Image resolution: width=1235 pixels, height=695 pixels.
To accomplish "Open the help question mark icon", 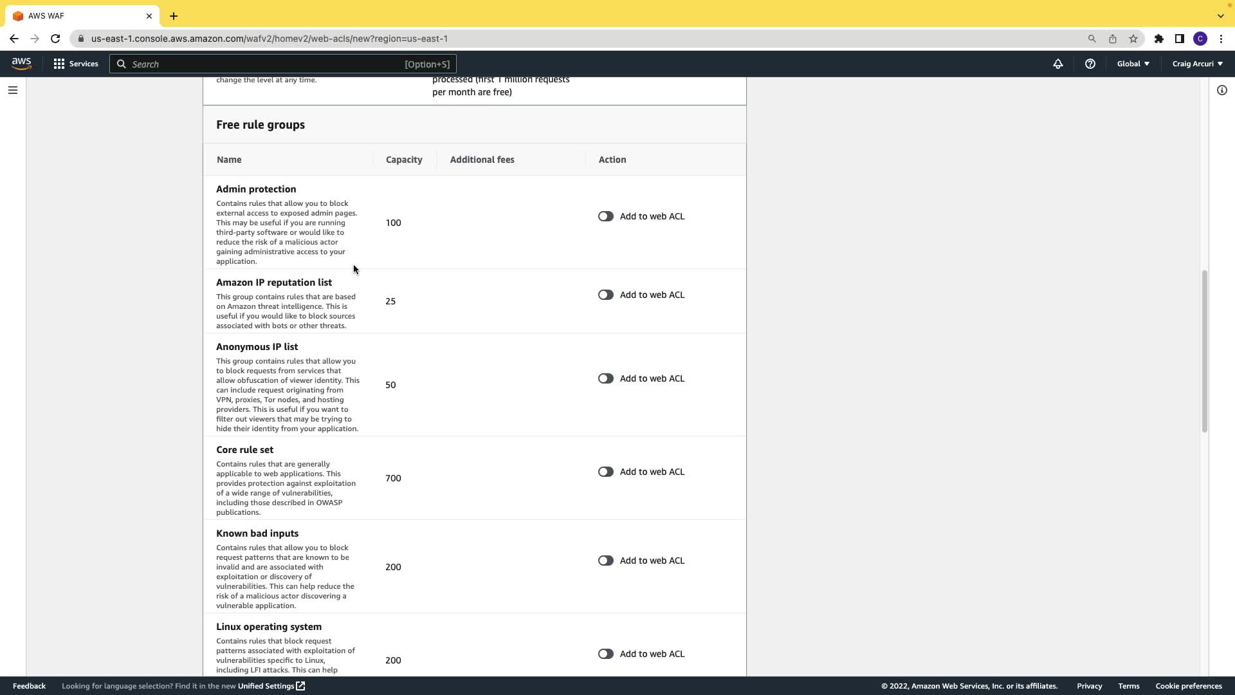I will click(1090, 64).
